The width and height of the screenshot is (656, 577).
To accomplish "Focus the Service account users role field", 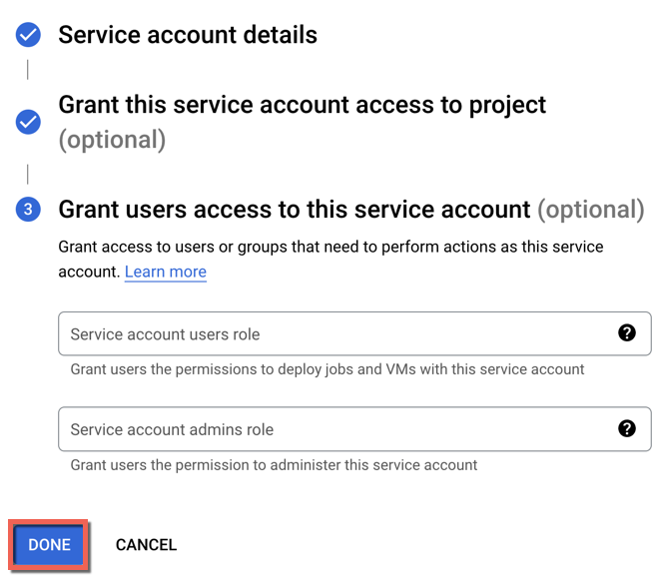I will click(x=354, y=333).
